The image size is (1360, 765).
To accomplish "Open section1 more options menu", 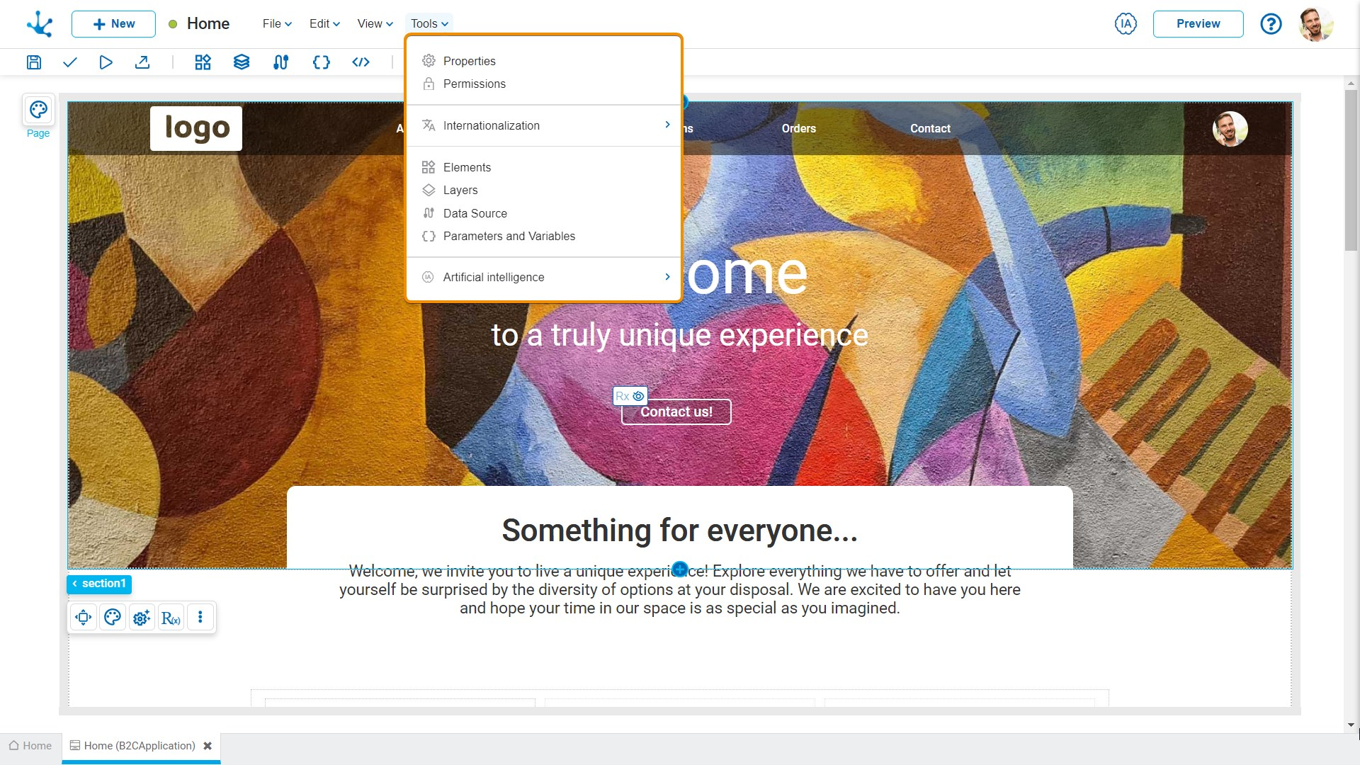I will (x=200, y=618).
